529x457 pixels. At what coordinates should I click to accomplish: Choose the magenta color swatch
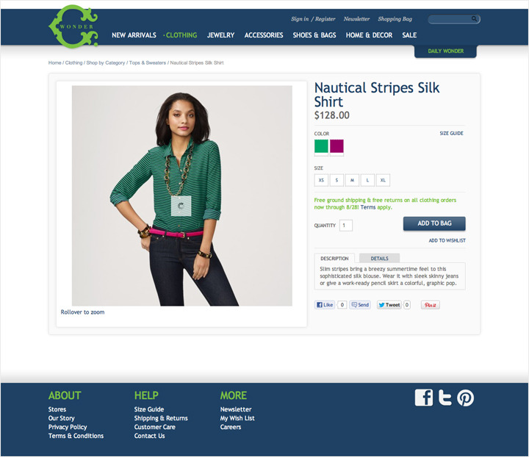click(x=337, y=146)
